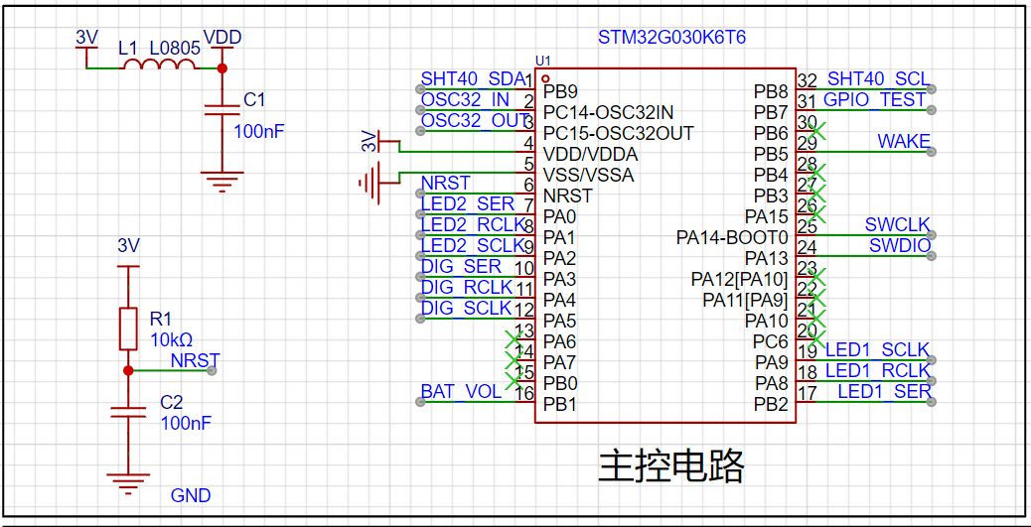
Task: Click the DIG_SER net label
Action: coord(461,266)
